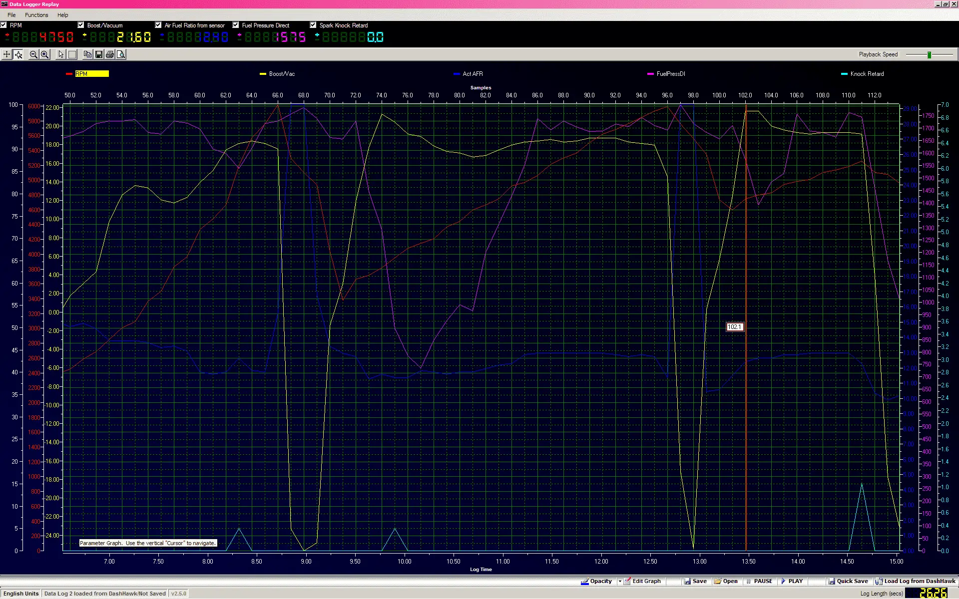Disable the Spark Knock Retard checkbox
The height and width of the screenshot is (599, 959).
coord(313,25)
